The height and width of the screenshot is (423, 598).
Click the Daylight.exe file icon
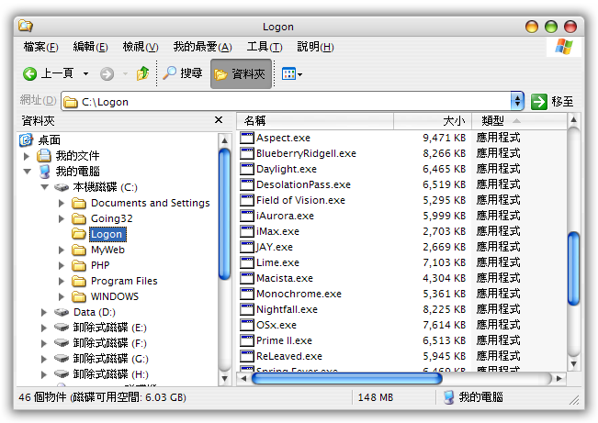[247, 169]
